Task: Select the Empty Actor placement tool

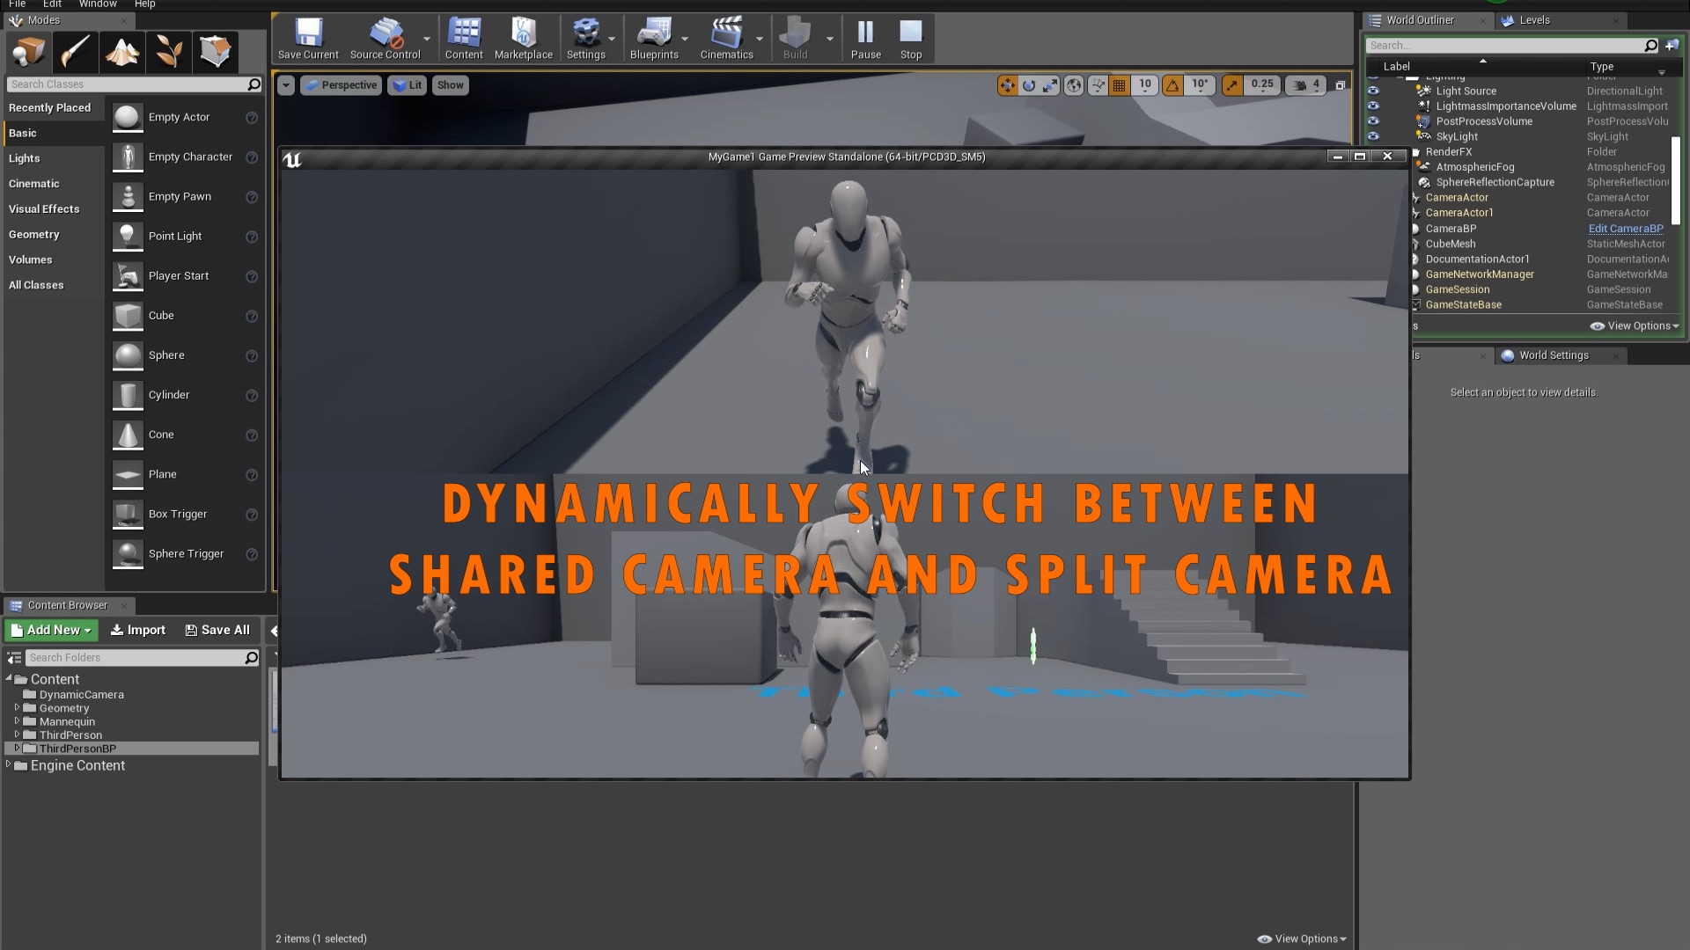Action: 180,116
